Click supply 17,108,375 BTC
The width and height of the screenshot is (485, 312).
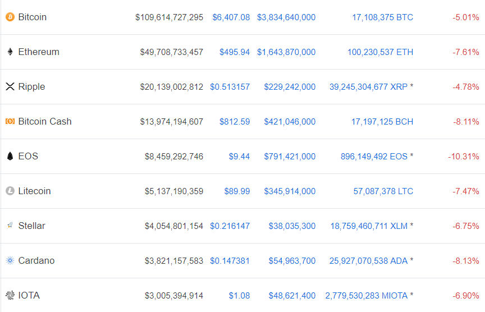[383, 17]
